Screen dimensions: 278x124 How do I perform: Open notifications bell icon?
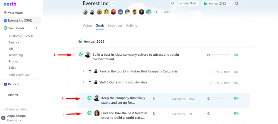pyautogui.click(x=172, y=3)
